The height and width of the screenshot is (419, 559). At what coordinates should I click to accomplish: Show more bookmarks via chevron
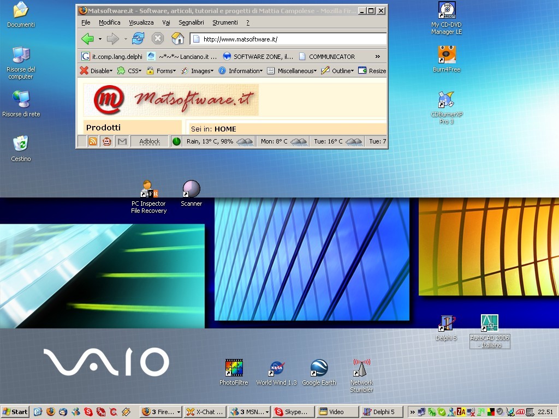[x=378, y=56]
